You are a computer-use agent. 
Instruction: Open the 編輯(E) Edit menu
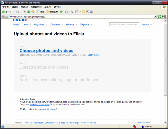click(x=15, y=7)
